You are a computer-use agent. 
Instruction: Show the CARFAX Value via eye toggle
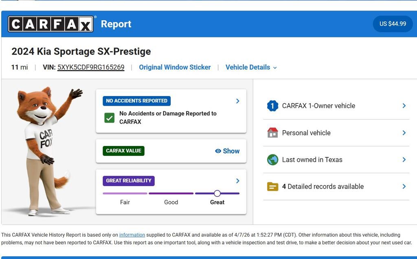[x=227, y=151]
